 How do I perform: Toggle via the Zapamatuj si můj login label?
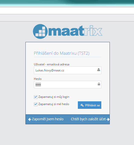(54, 97)
